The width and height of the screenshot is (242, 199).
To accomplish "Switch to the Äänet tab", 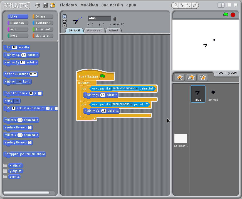I will point(113,30).
